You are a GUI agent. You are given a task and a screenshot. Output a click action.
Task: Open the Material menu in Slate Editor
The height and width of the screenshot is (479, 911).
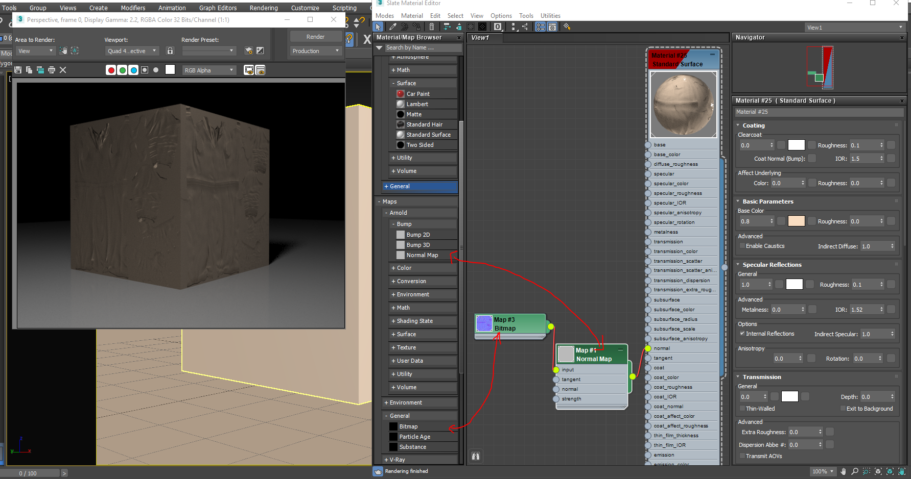click(412, 15)
